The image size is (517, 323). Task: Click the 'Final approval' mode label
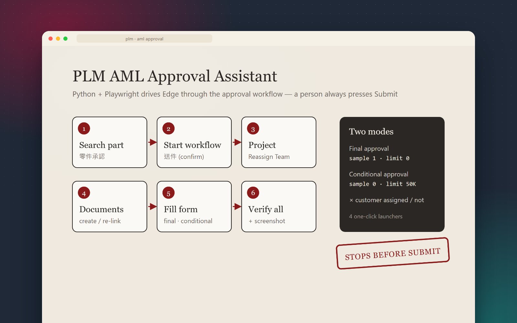[x=369, y=149]
